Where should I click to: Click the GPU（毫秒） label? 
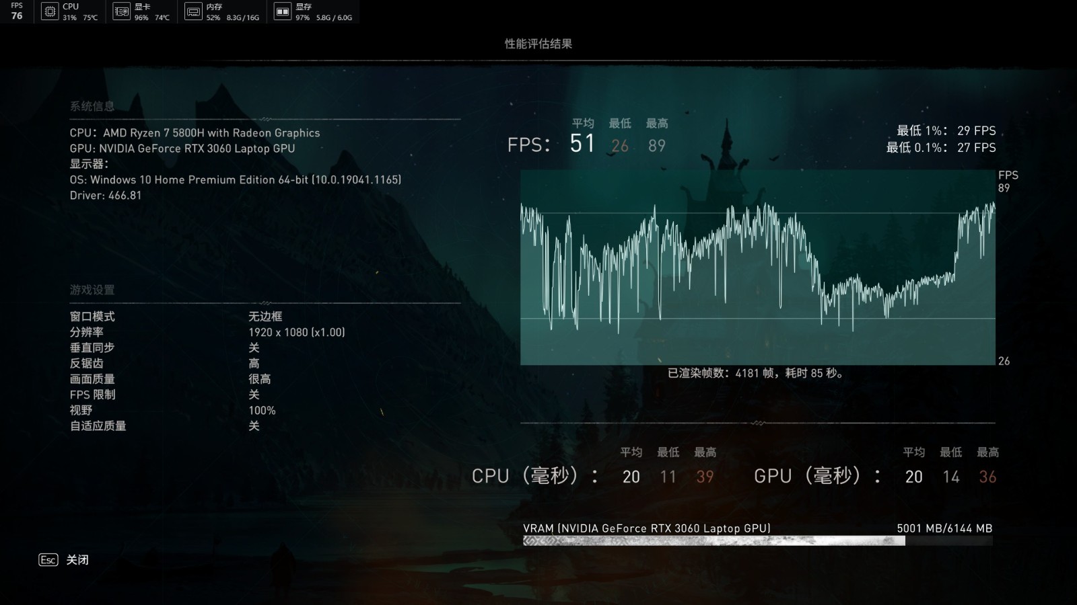coord(818,476)
